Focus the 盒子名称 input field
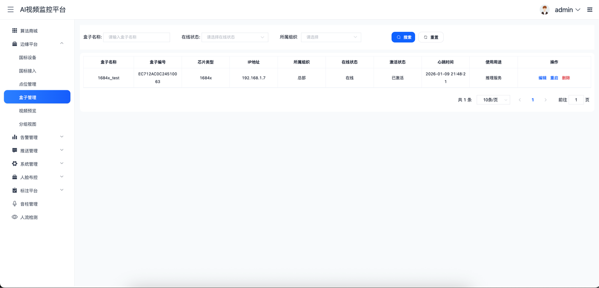This screenshot has width=599, height=288. [137, 37]
